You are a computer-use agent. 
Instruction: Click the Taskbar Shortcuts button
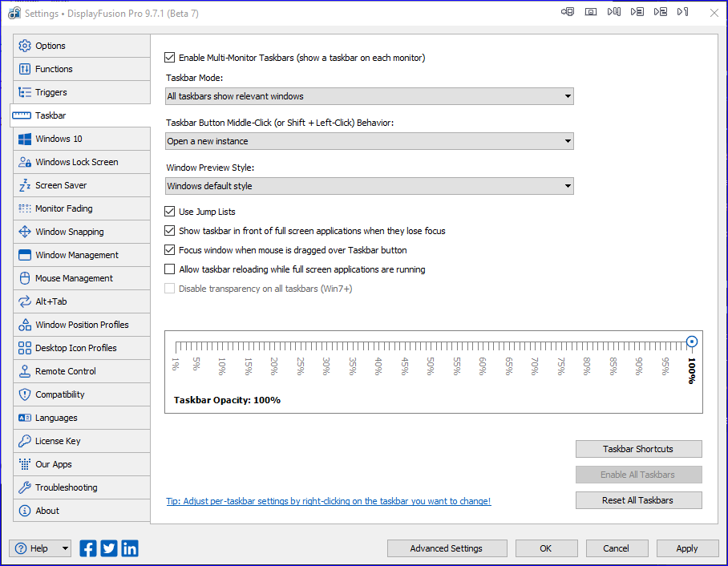point(638,449)
